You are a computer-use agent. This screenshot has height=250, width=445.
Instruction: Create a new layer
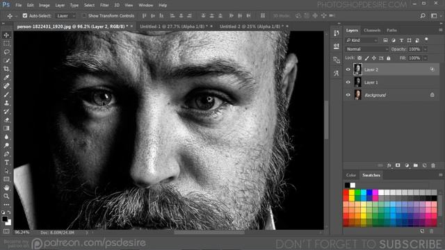pyautogui.click(x=425, y=165)
